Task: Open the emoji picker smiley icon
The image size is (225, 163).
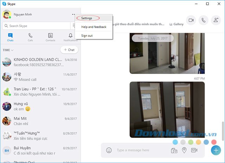Action: [x=109, y=150]
